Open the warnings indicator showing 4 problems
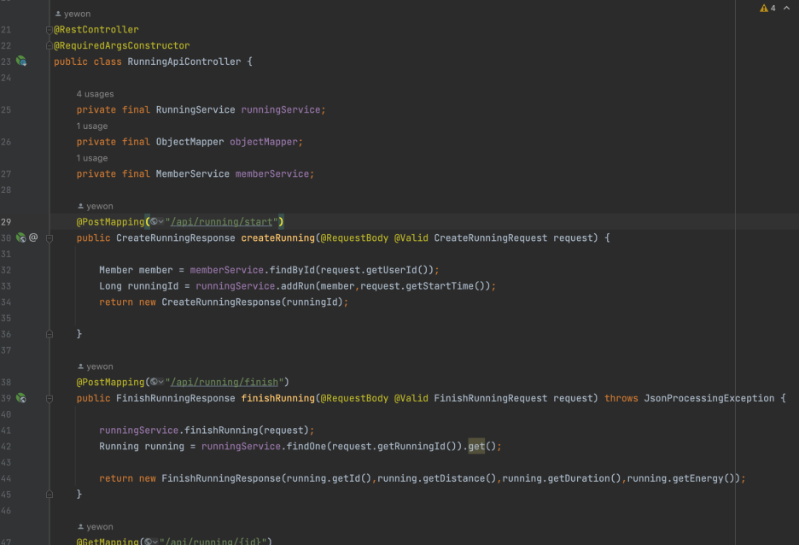The width and height of the screenshot is (799, 545). [767, 9]
